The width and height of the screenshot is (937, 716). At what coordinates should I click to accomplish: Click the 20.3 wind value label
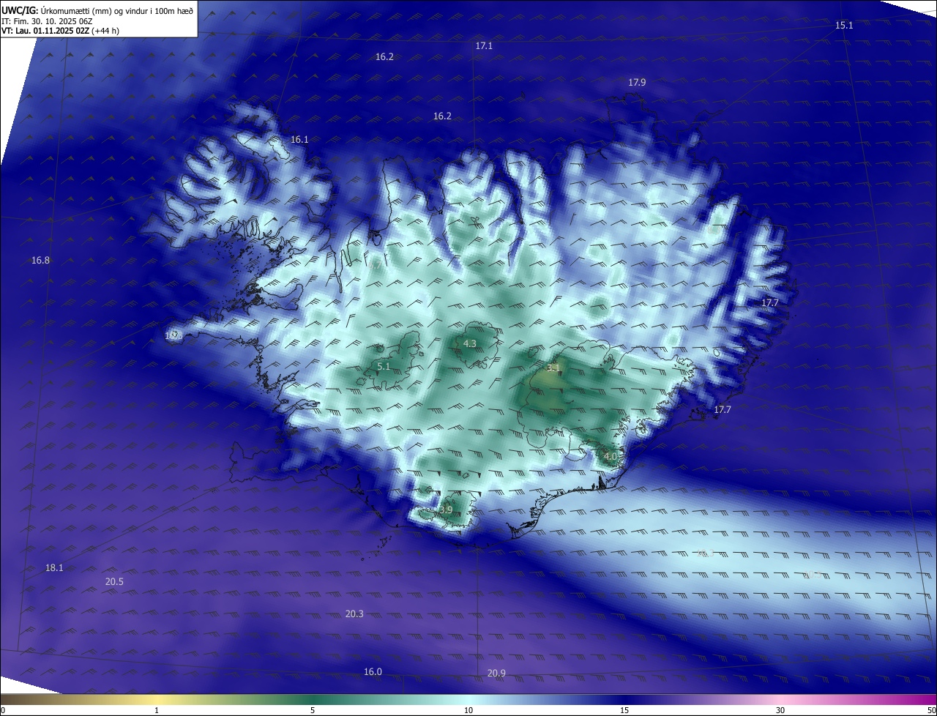[x=354, y=614]
